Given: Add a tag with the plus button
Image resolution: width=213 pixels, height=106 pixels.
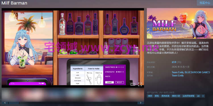Looking at the screenshot, I should (x=203, y=96).
